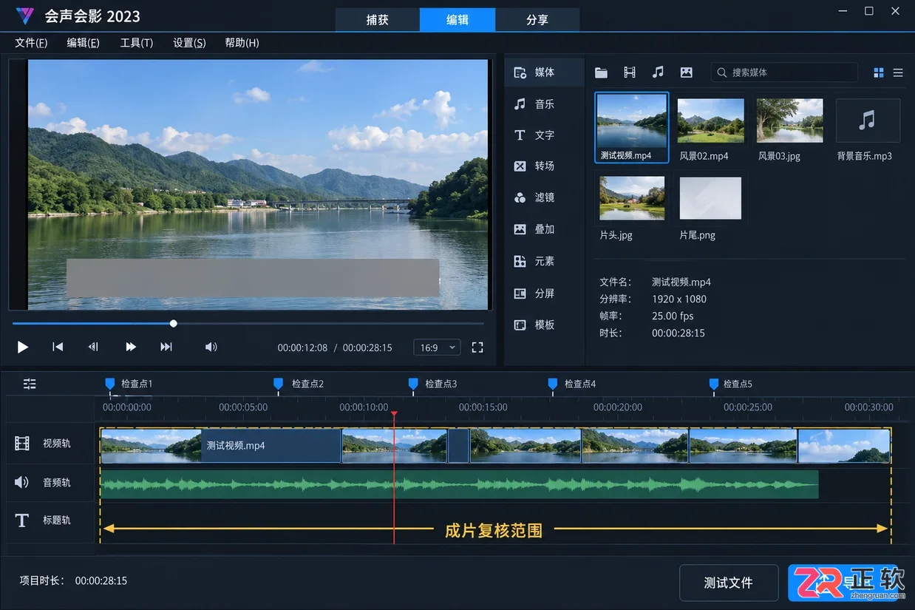The height and width of the screenshot is (610, 915).
Task: Click the folder icon in media toolbar
Action: pos(602,72)
